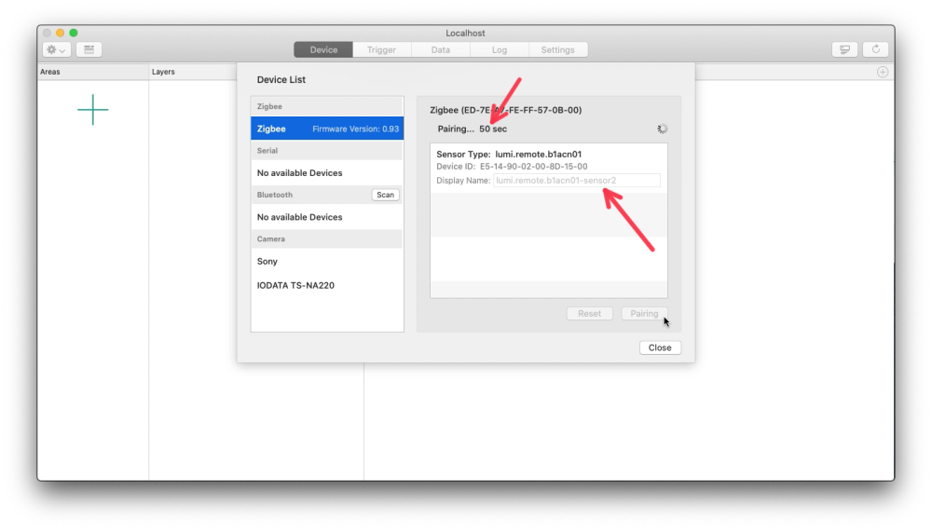Click the Reset button
This screenshot has height=530, width=932.
click(590, 314)
